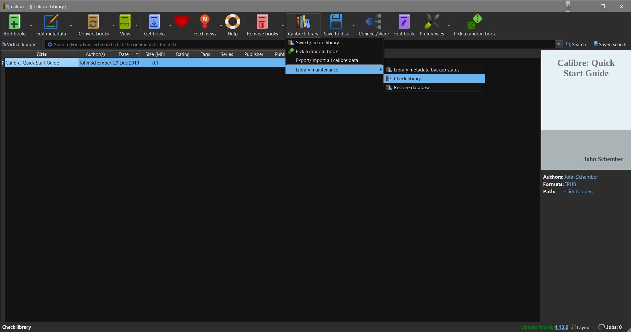Screen dimensions: 631x332
Task: Expand the Preferences dropdown arrow
Action: (x=449, y=25)
